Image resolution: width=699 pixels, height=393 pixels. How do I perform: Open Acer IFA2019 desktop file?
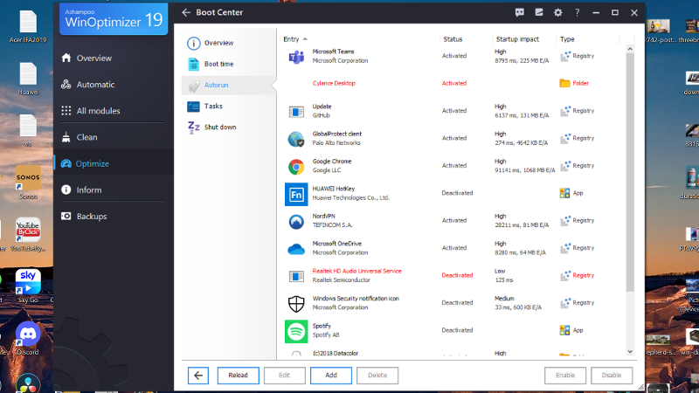coord(28,26)
